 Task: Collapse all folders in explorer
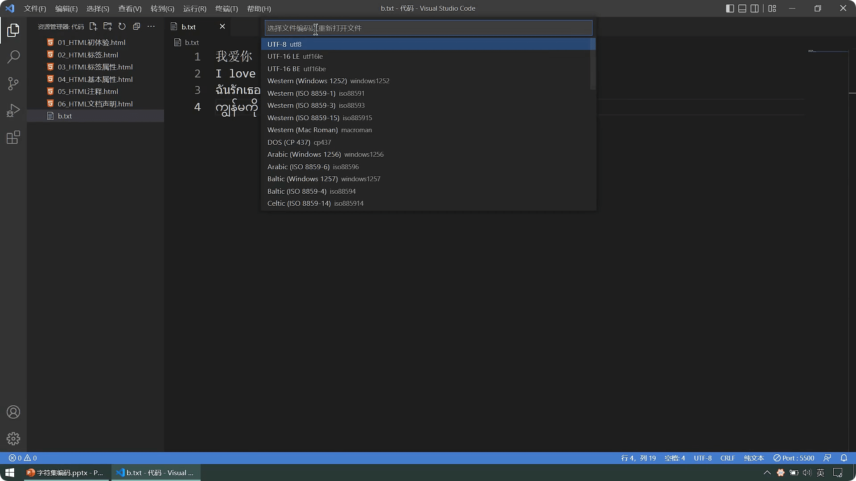136,27
